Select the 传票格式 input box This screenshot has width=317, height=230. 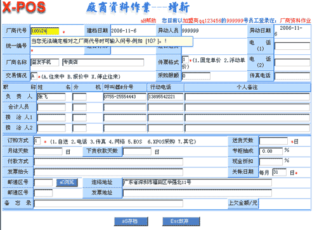click(x=185, y=60)
